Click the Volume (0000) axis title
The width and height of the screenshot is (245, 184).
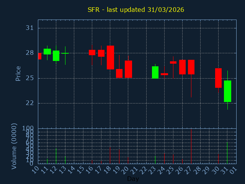point(14,146)
